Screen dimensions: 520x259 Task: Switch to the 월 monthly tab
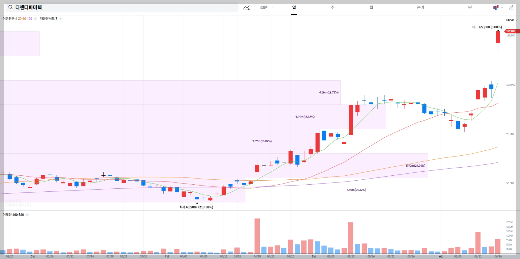click(371, 8)
